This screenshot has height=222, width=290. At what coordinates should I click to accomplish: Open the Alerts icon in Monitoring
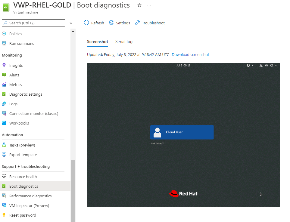(x=4, y=75)
